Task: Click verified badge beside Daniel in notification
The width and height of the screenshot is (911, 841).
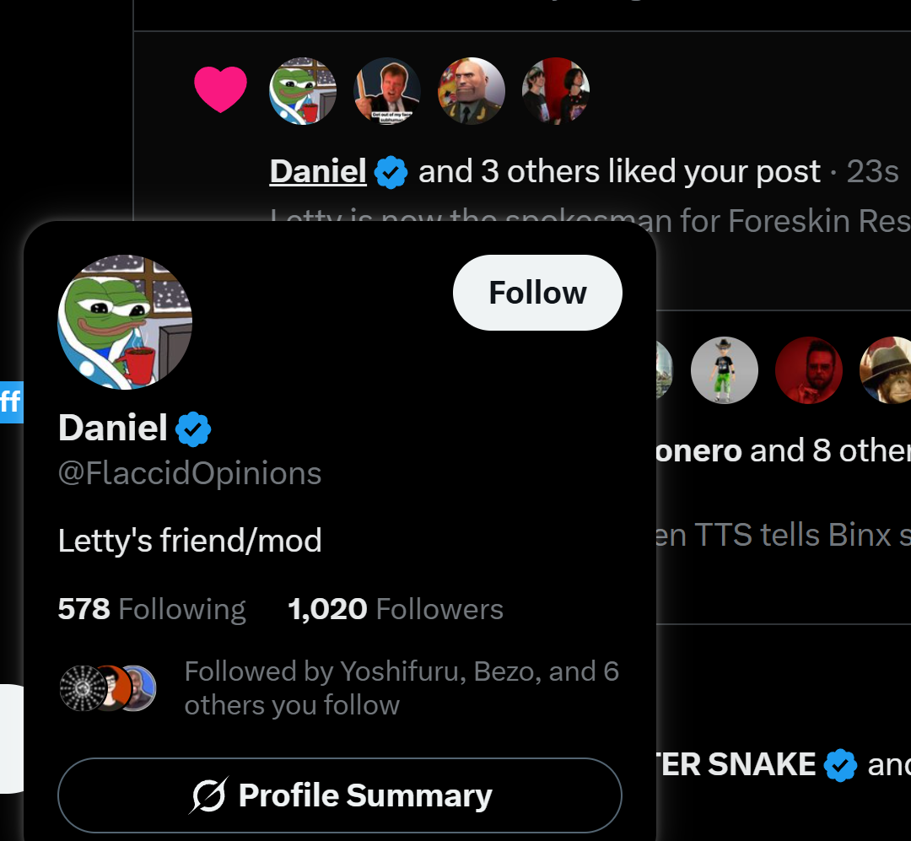Action: [391, 172]
